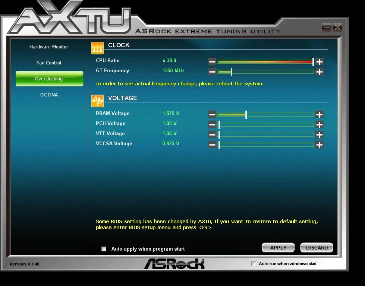Viewport: 365px width, 286px height.
Task: Increase GT Frequency with plus button
Action: point(320,71)
